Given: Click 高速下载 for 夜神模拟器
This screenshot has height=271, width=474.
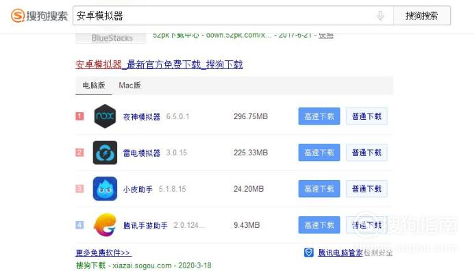Looking at the screenshot, I should pyautogui.click(x=319, y=116).
